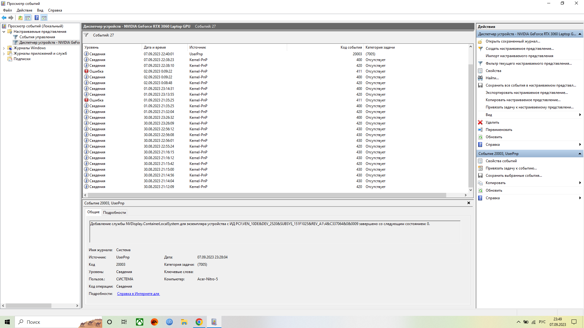Image resolution: width=584 pixels, height=328 pixels.
Task: Click the filter icon for Фильтр текущего настраиваемого представления
Action: (x=480, y=63)
